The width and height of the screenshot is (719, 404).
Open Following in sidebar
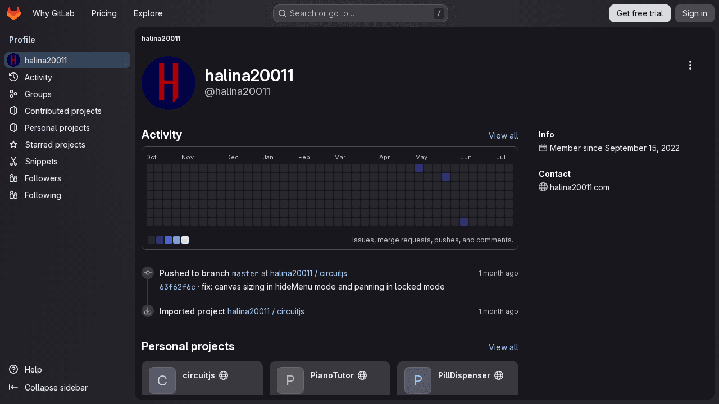pyautogui.click(x=67, y=195)
